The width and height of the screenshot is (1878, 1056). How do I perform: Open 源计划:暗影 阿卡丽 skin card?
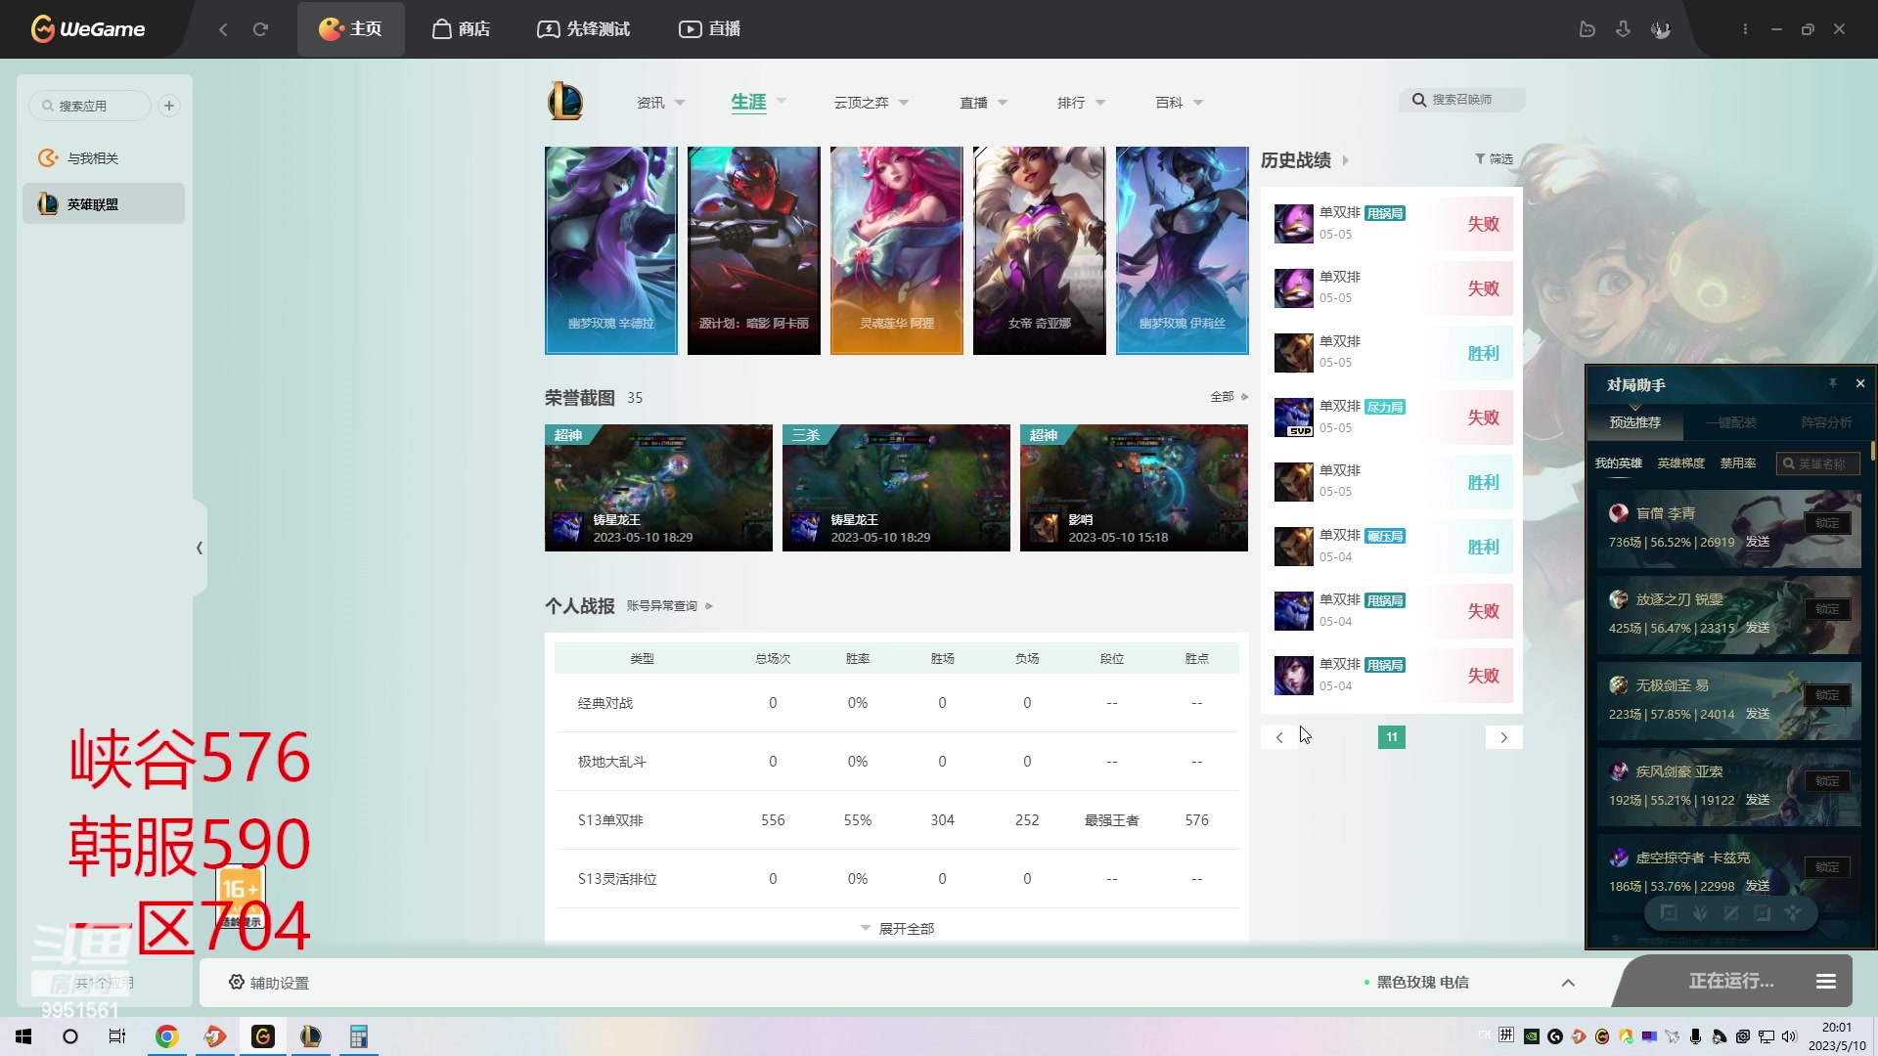(x=754, y=250)
